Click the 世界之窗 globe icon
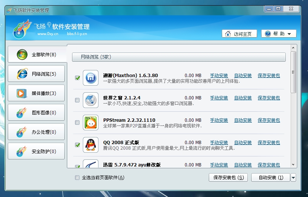The image size is (308, 197). [91, 100]
